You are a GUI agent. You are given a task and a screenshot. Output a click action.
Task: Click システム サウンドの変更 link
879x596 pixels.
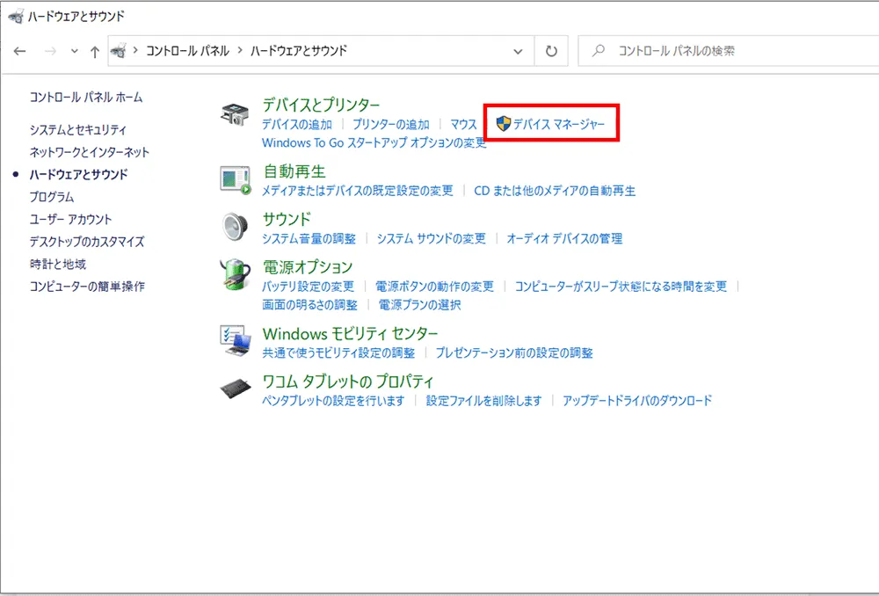(431, 238)
